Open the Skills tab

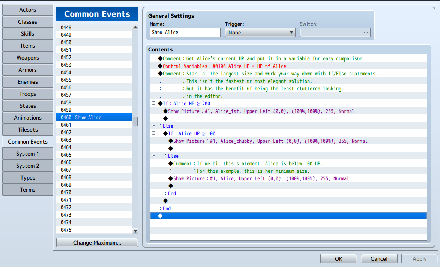[27, 34]
